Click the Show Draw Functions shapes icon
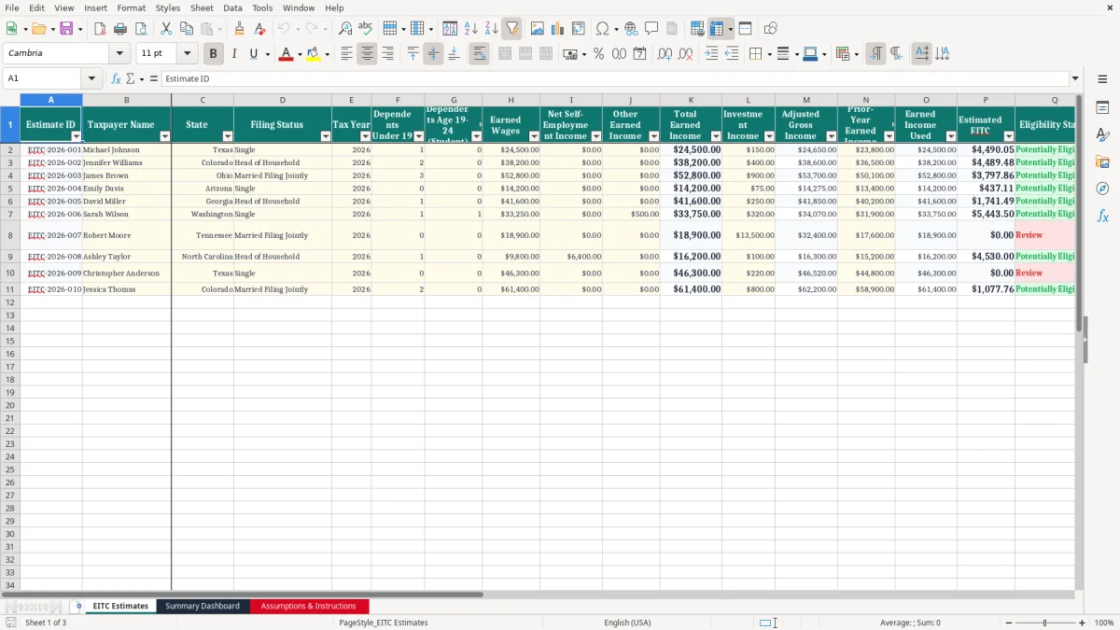1120x630 pixels. [770, 29]
